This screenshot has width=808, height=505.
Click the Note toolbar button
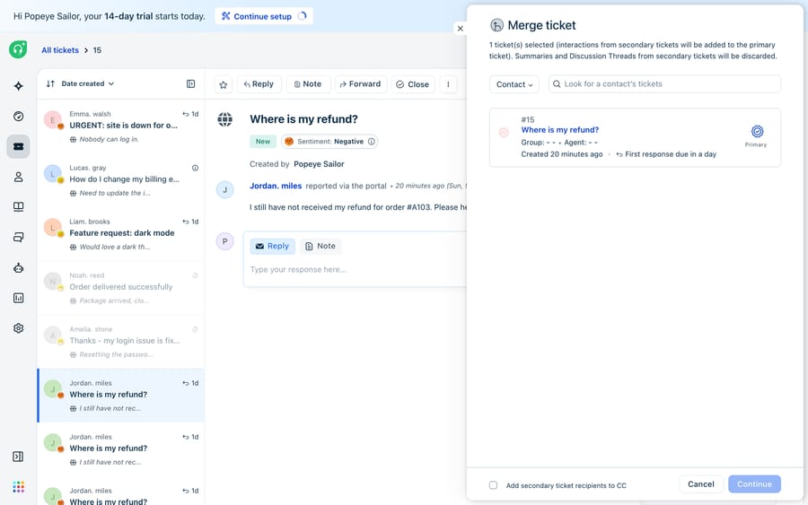(x=308, y=84)
